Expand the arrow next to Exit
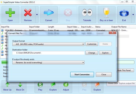Screen dimensions: 136x94 133,15
